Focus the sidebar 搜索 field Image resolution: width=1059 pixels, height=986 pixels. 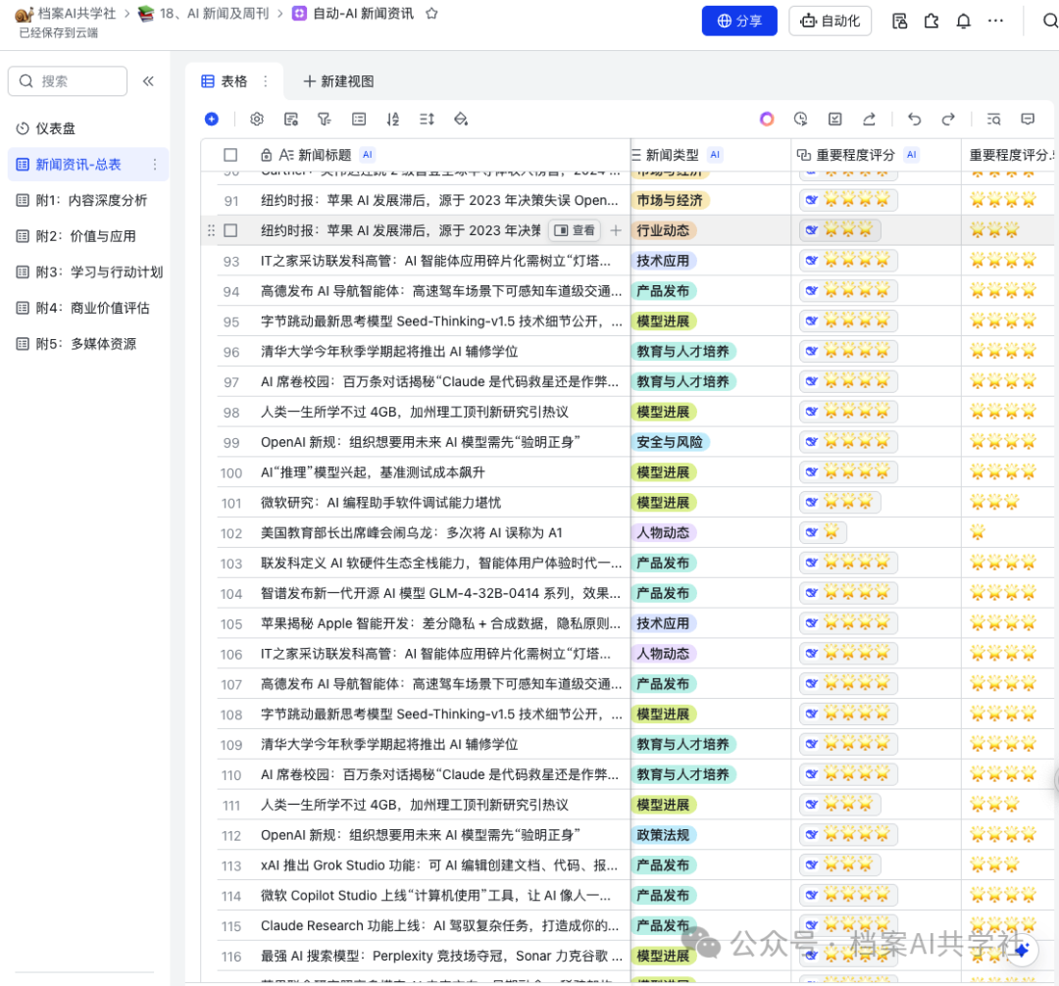[68, 81]
